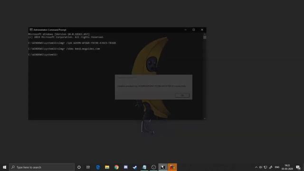Click the slmgr /skms command line text

coord(64,48)
